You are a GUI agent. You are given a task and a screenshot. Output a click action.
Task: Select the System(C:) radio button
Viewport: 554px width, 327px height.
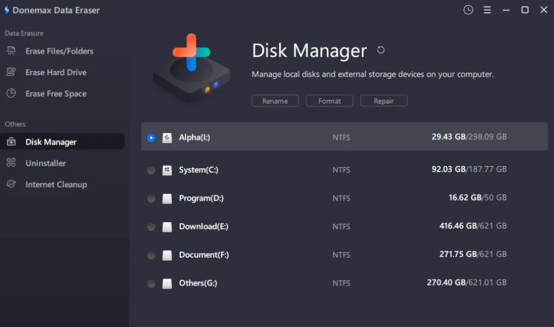(x=151, y=170)
